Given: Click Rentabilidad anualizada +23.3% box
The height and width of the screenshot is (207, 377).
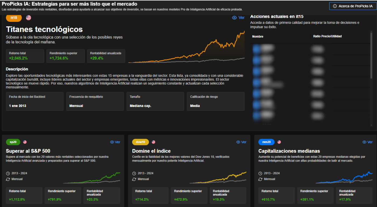Looking at the screenshot, I should coord(102,195).
